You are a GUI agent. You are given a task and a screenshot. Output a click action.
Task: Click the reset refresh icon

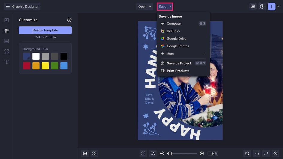pos(247,153)
